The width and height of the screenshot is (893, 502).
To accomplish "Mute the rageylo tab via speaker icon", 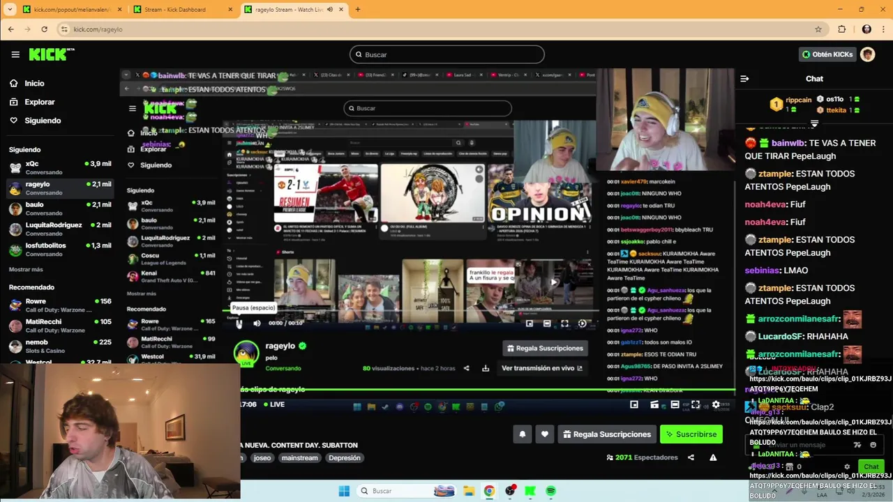I will [330, 10].
